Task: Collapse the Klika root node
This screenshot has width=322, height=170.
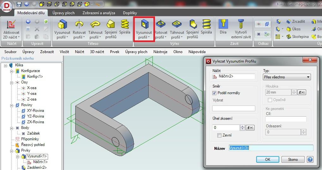Action: click(6, 66)
